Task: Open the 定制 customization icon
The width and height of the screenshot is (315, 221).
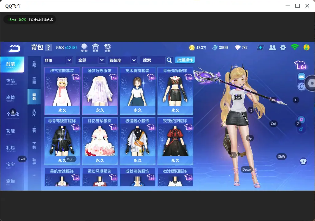Action: click(x=107, y=48)
